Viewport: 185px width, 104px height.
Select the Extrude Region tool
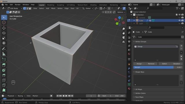pyautogui.click(x=4, y=65)
